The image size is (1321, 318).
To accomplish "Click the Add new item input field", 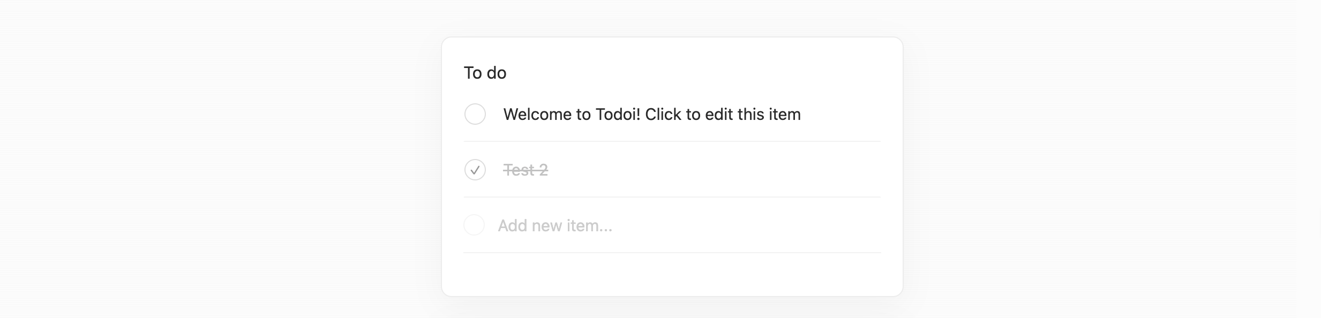I will coord(643,225).
